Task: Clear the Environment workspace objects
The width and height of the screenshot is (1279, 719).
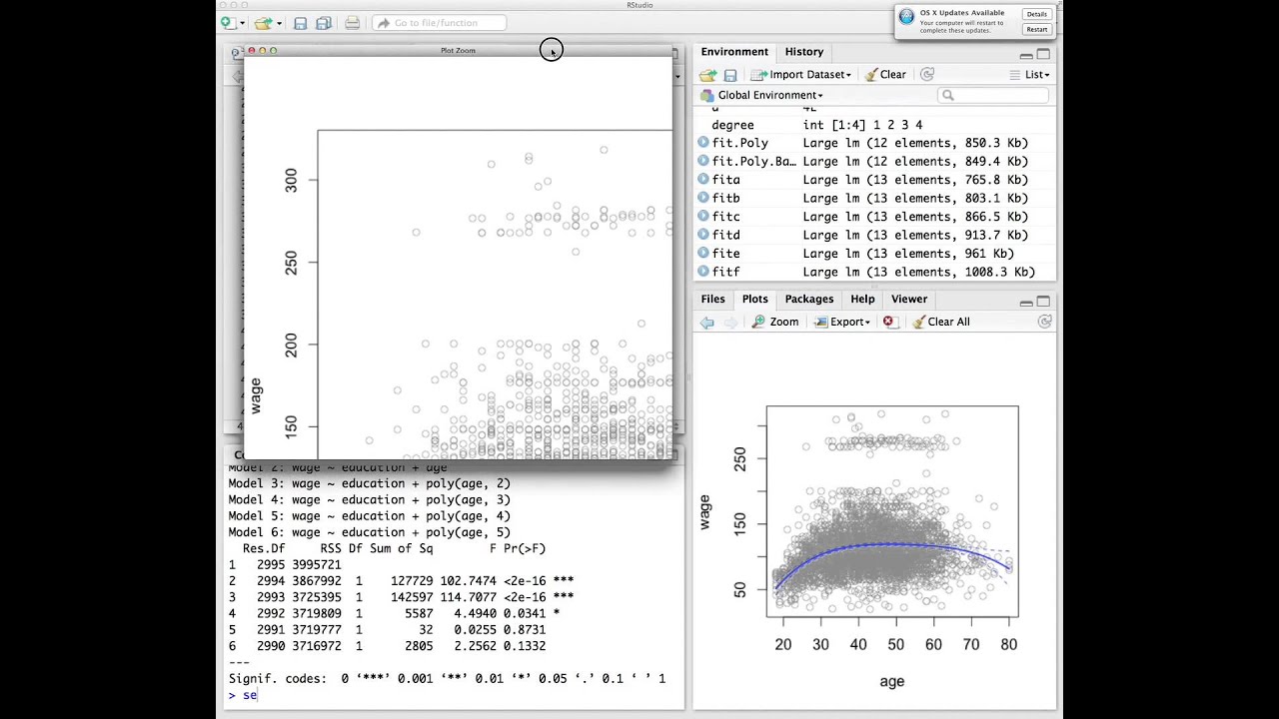Action: click(x=885, y=75)
